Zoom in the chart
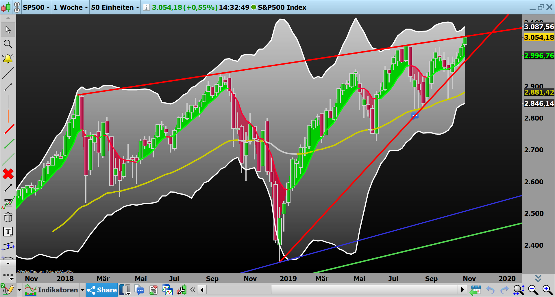 pos(547,290)
